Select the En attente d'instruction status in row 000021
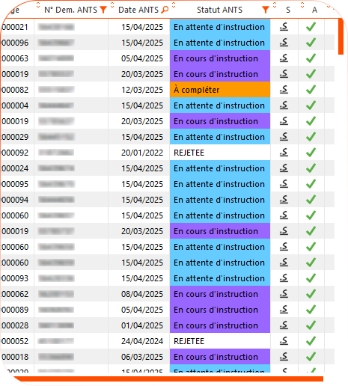 220,27
